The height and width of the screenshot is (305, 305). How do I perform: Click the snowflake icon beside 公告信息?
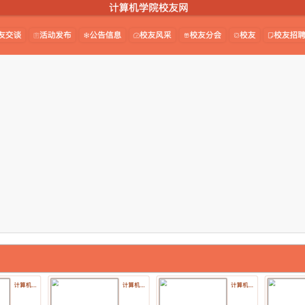click(x=87, y=35)
